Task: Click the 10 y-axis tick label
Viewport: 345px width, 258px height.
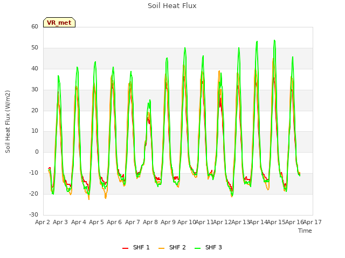Action: click(x=34, y=131)
